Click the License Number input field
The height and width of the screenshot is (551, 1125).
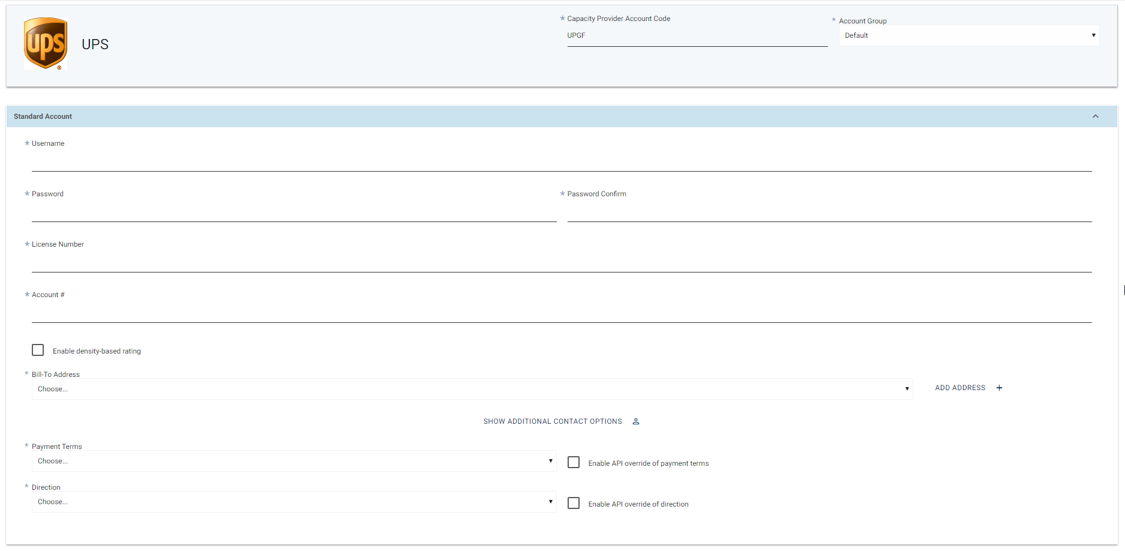[561, 262]
